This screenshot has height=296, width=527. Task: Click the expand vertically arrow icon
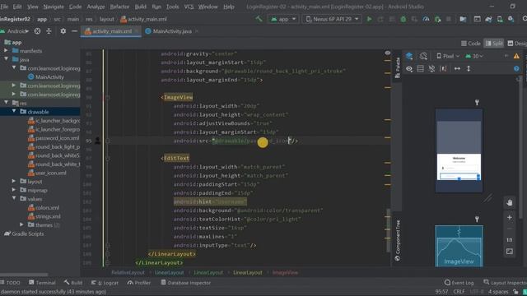click(469, 68)
